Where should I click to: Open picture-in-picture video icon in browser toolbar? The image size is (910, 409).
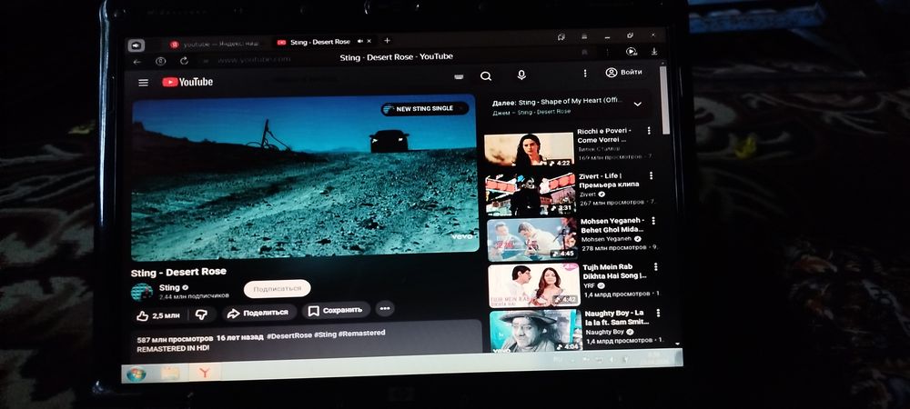pyautogui.click(x=632, y=52)
